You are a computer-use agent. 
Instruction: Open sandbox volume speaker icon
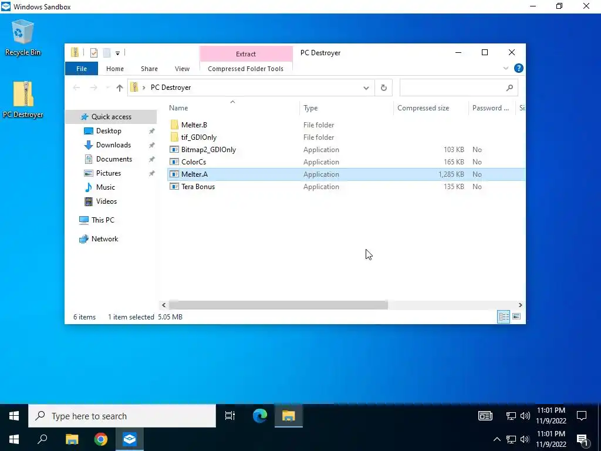(x=525, y=416)
